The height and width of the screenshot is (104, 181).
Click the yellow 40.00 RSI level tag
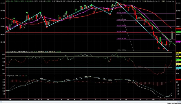click(178, 64)
